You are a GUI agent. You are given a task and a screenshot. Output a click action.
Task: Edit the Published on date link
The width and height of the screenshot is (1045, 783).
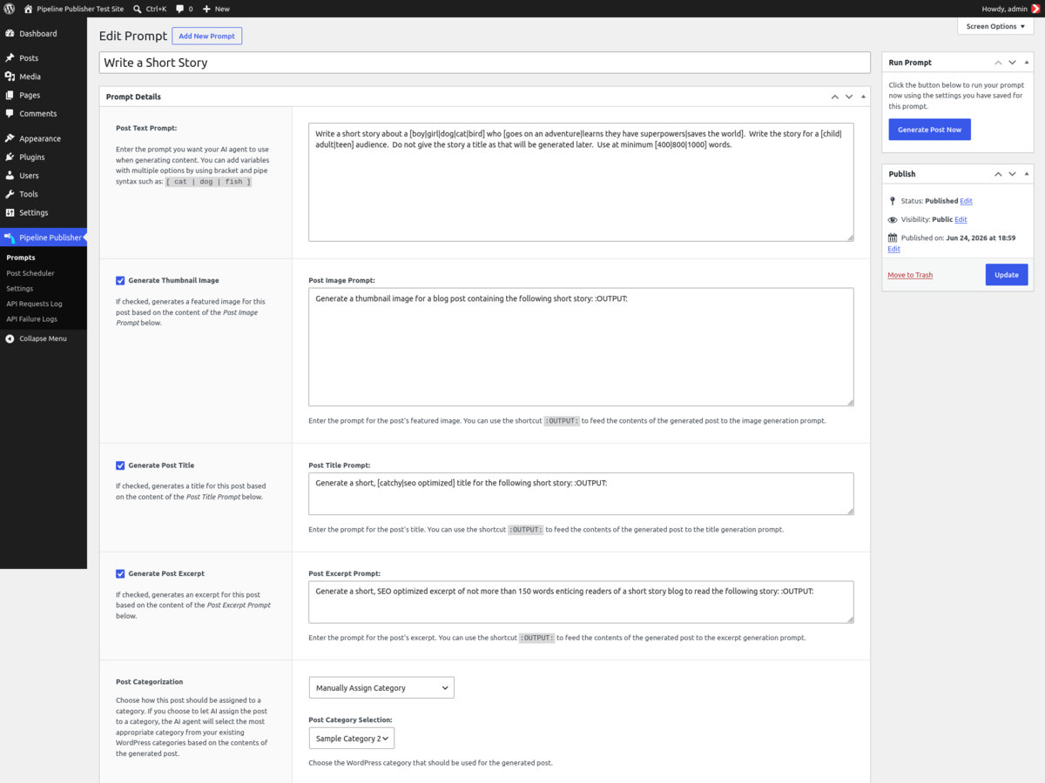point(893,249)
